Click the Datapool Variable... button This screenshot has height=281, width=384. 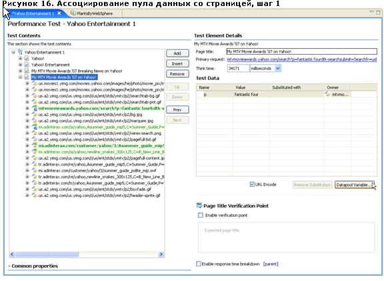[355, 185]
